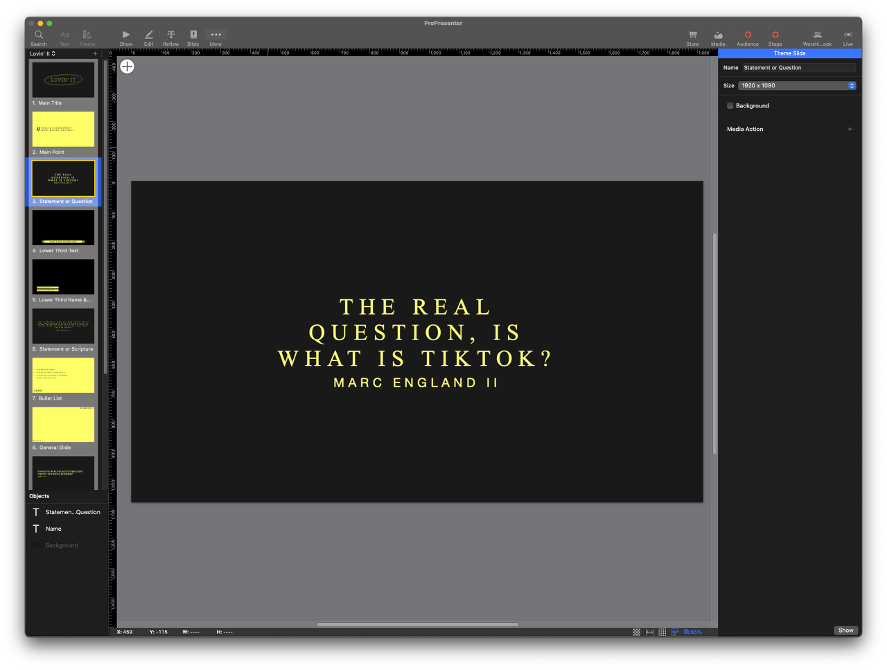Open the Store cart icon
Screen dimensions: 887x670
pos(692,37)
